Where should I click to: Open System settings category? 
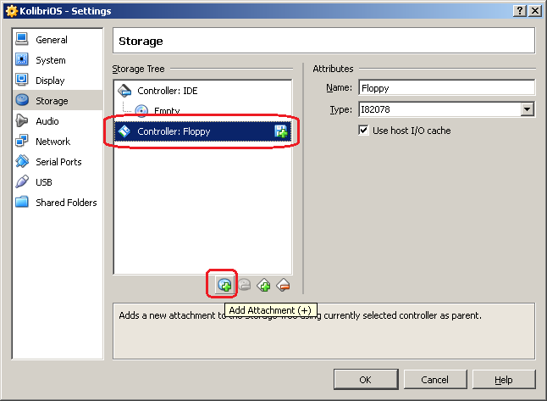pyautogui.click(x=50, y=60)
